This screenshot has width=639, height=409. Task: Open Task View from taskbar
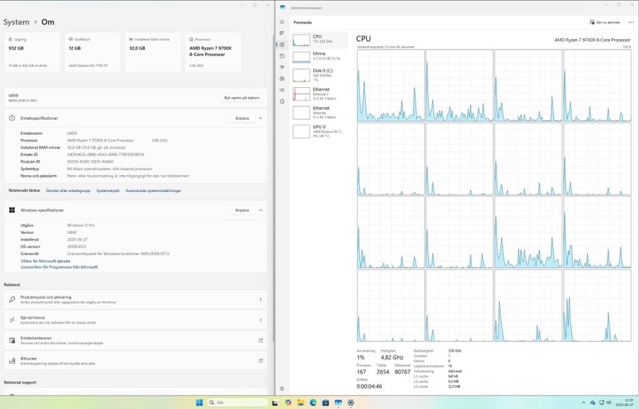tap(275, 403)
